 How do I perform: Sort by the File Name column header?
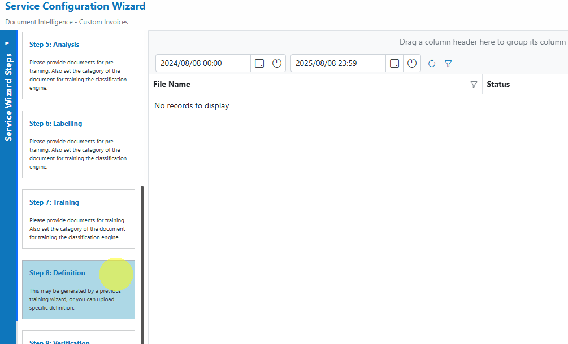click(172, 84)
